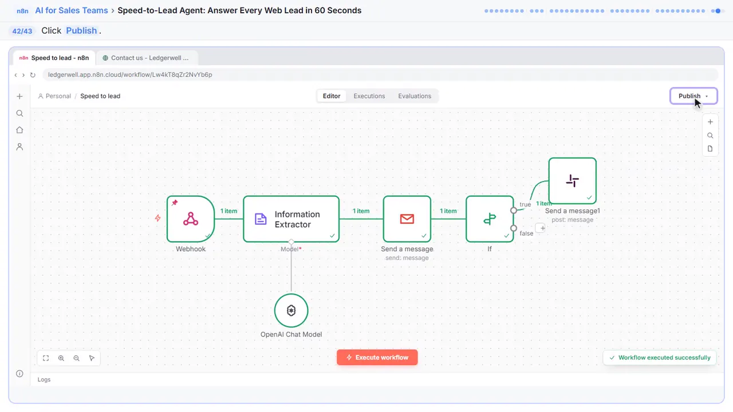Click the pointer tool on canvas toolbar
733x412 pixels.
click(92, 358)
